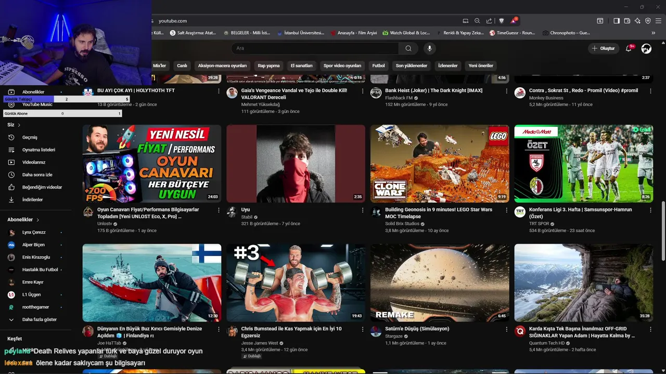The width and height of the screenshot is (666, 374).
Task: Open TimeGuessr bookmark
Action: point(513,33)
